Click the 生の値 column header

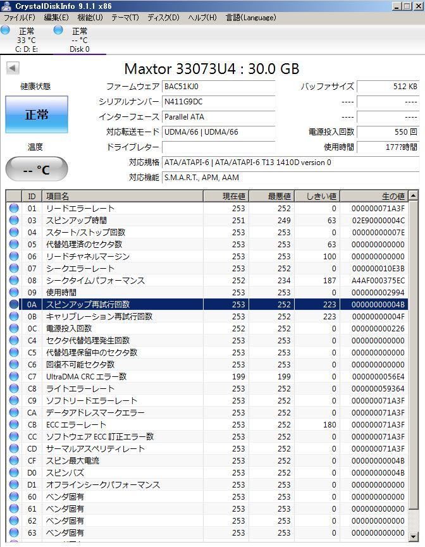(x=374, y=196)
